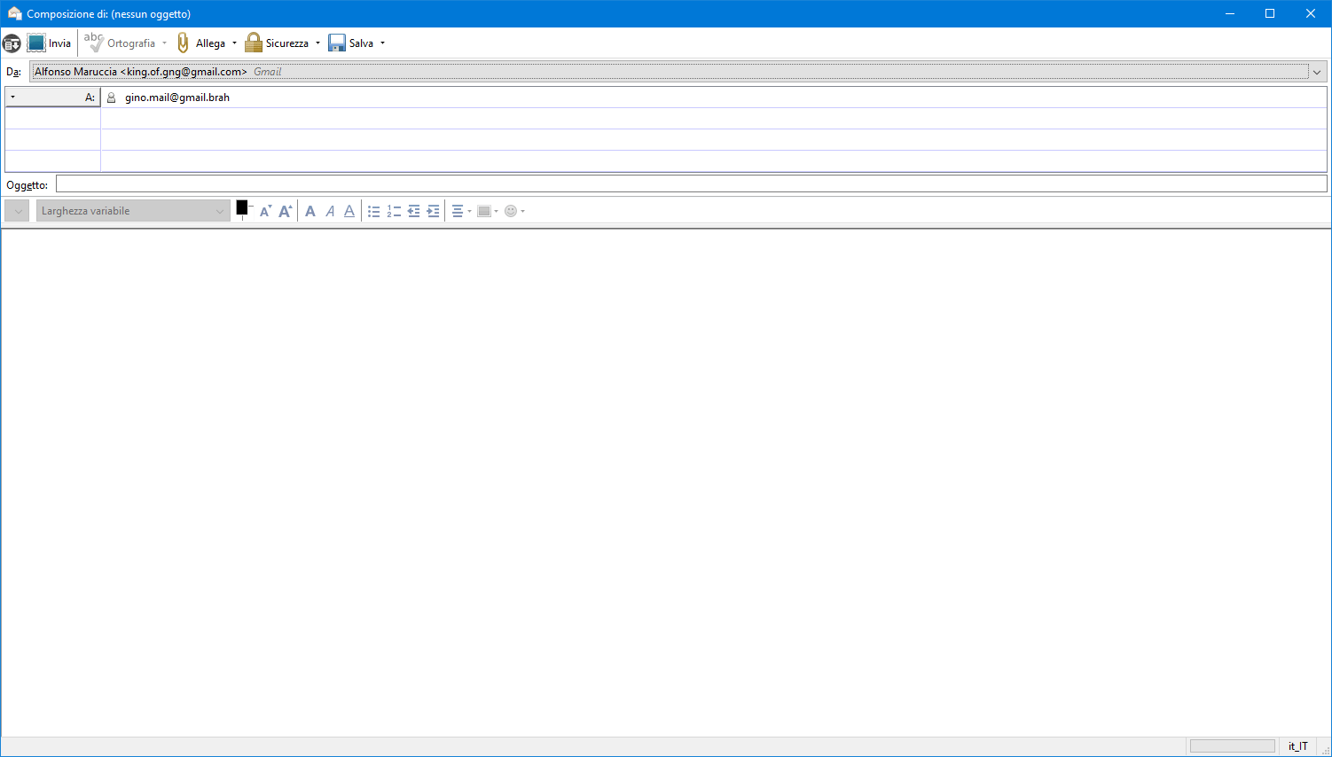Viewport: 1332px width, 757px height.
Task: Click the smaller font size icon
Action: click(x=264, y=211)
